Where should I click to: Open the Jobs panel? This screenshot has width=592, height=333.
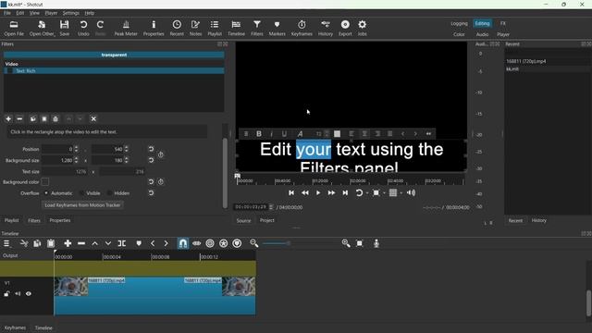[362, 28]
